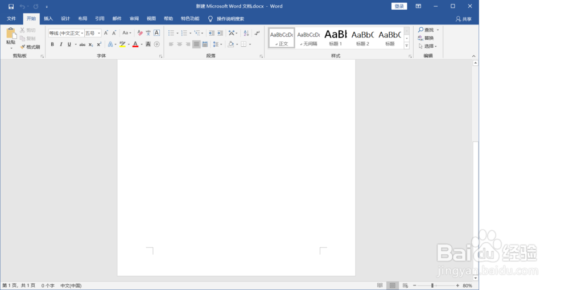The width and height of the screenshot is (569, 290).
Task: Decrease font size with shrink font icon
Action: (114, 33)
